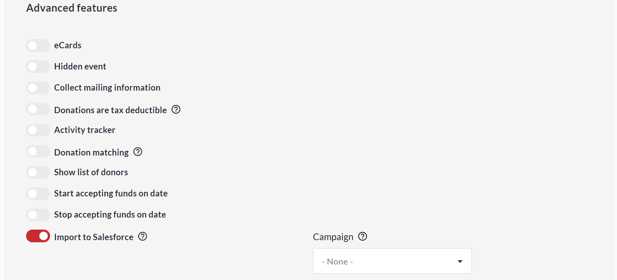Open the Campaign dropdown showing None
617x280 pixels.
coord(392,261)
